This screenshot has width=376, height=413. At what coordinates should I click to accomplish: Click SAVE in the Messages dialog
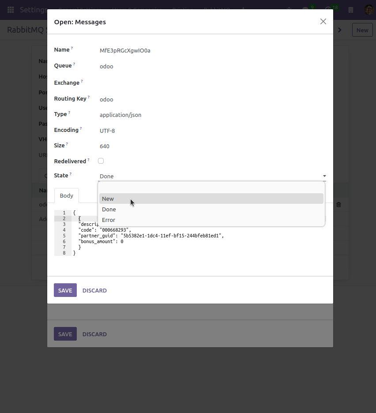[x=65, y=290]
